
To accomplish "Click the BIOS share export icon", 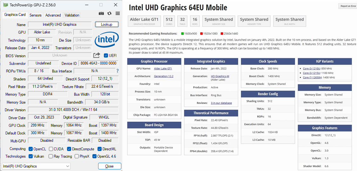I will (97, 55).
